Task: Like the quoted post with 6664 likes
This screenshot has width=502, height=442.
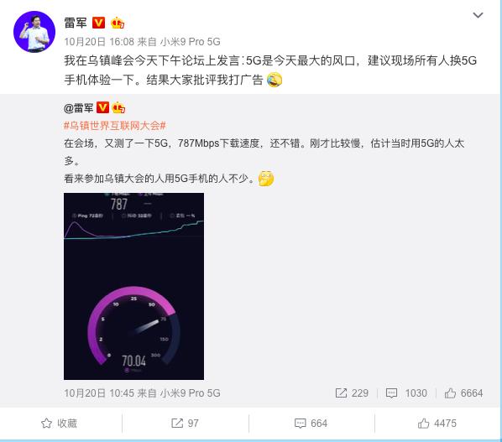Action: tap(463, 393)
